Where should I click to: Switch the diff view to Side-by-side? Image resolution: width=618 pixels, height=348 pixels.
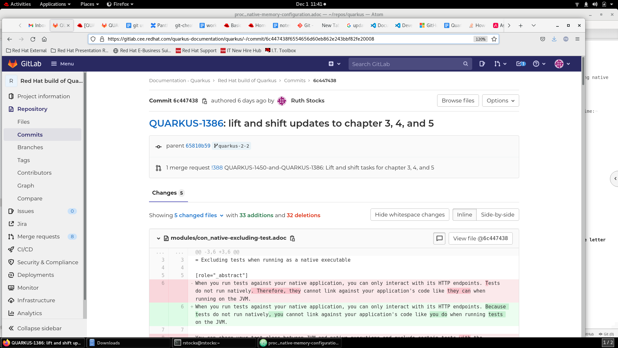point(497,215)
